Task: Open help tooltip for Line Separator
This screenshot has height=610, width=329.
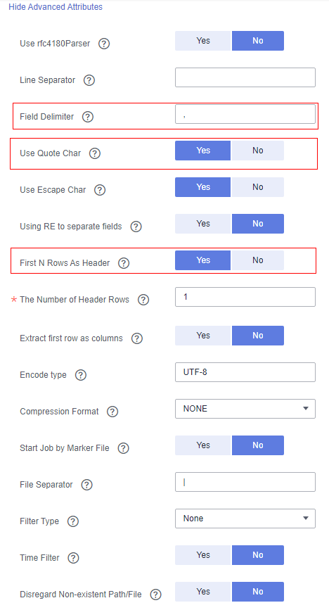Action: pyautogui.click(x=89, y=80)
